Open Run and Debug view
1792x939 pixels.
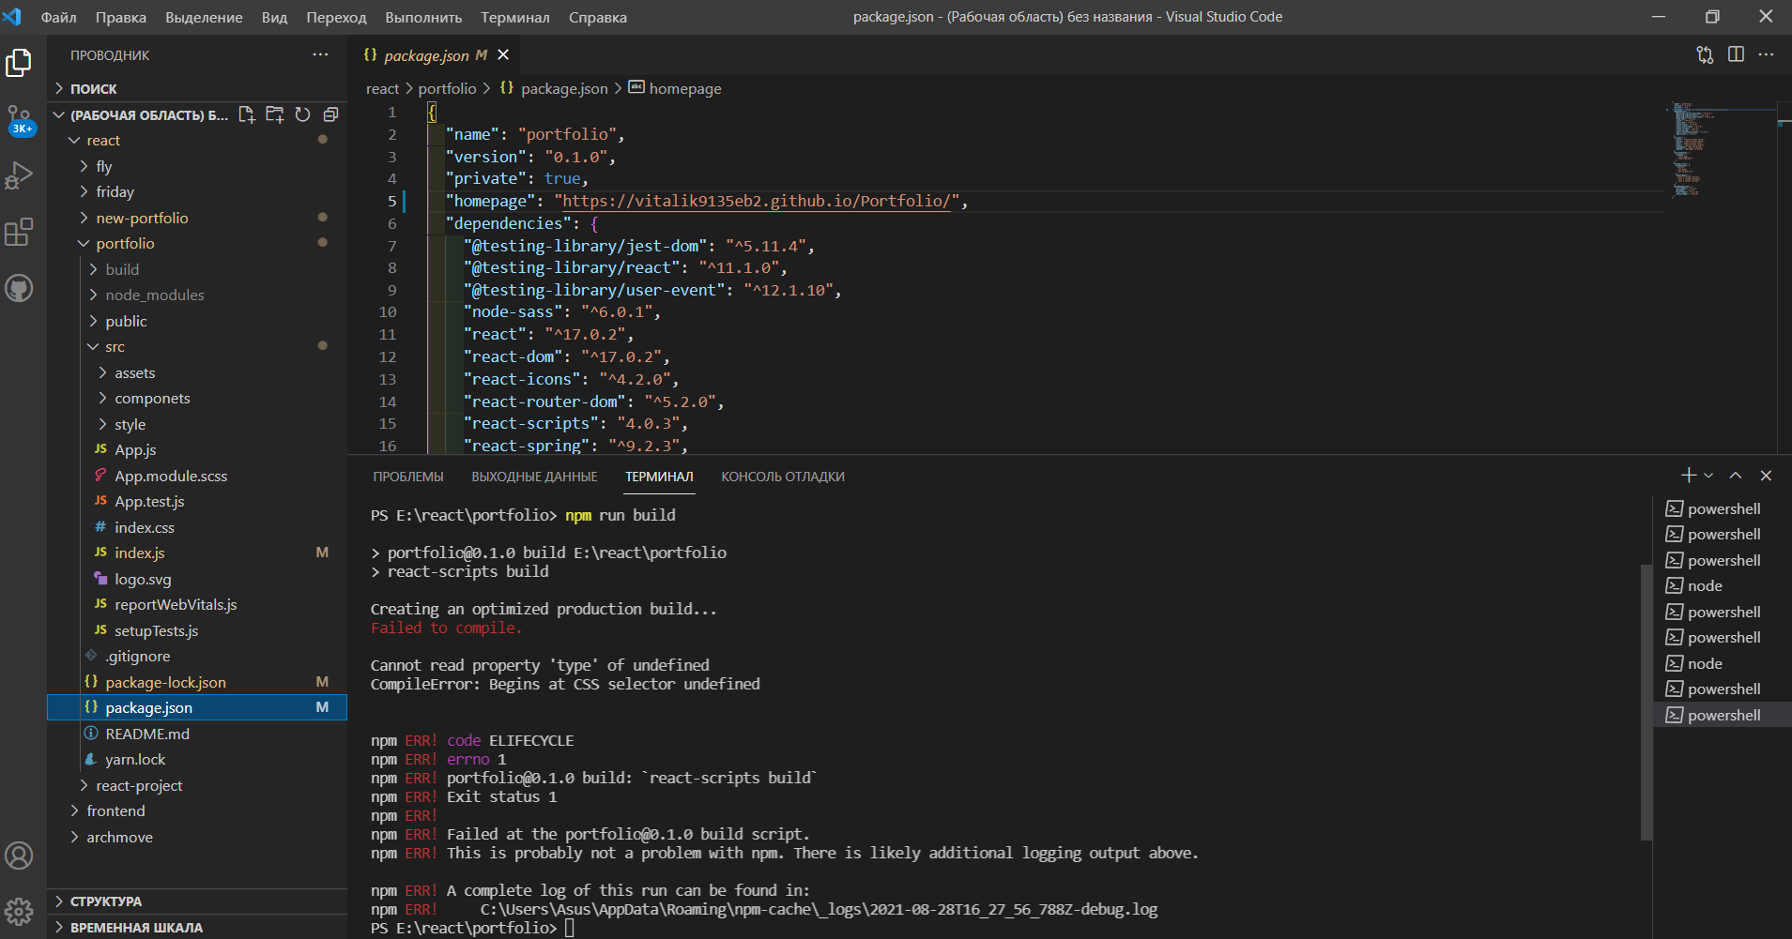tap(19, 175)
